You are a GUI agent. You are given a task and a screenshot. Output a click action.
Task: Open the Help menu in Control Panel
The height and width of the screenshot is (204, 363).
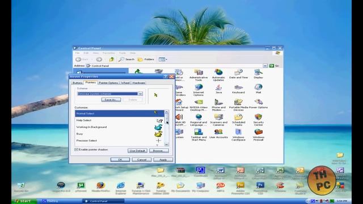click(x=132, y=53)
